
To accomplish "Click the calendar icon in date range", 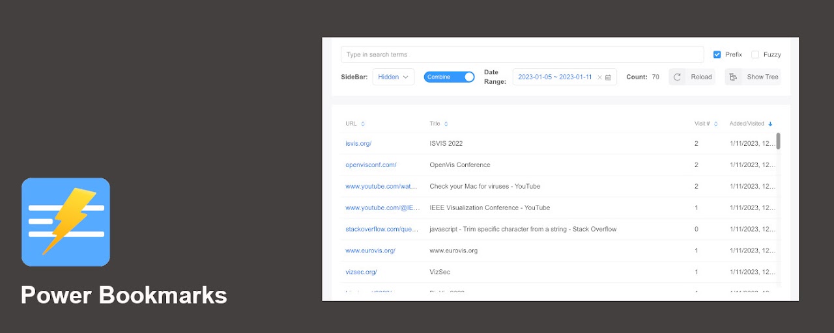I will point(608,77).
